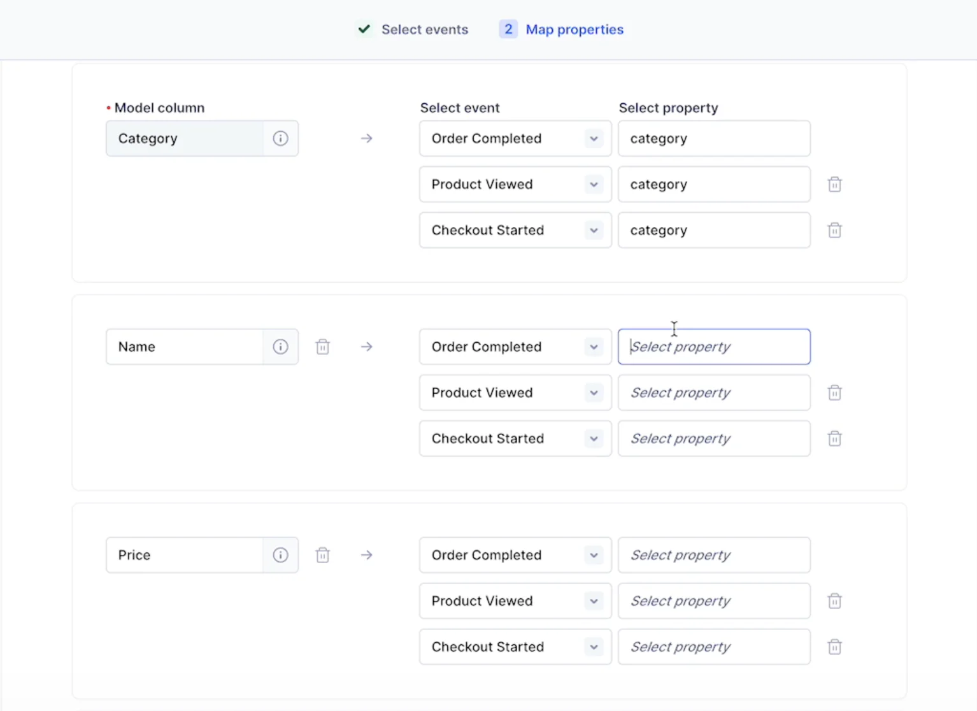Click the green checkmark next to Select events
The image size is (977, 711).
[x=364, y=29]
